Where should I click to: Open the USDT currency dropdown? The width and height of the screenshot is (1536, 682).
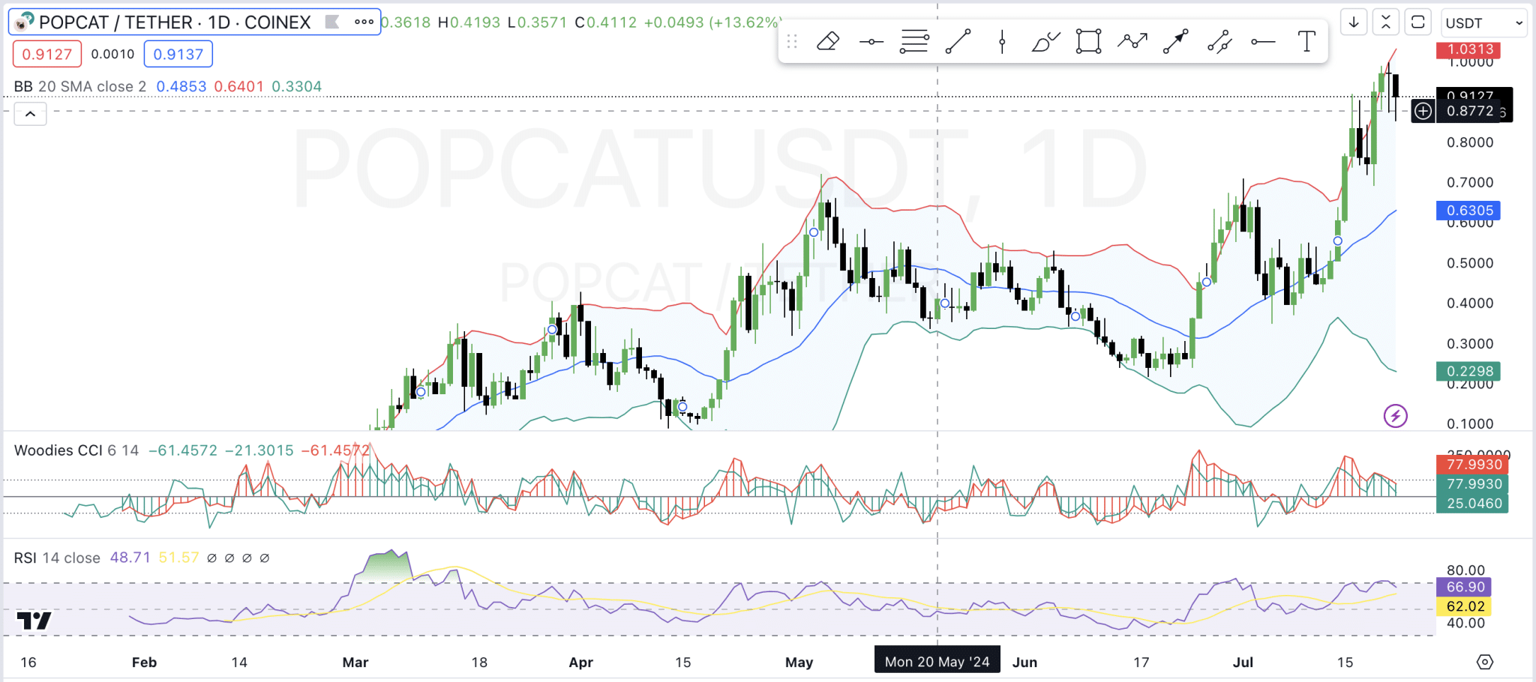click(1483, 22)
